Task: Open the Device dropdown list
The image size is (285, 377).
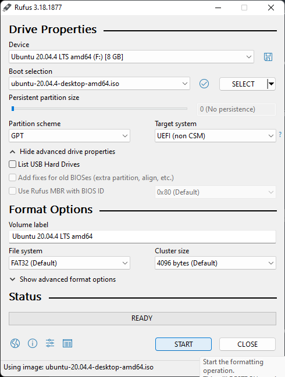Action: click(131, 57)
